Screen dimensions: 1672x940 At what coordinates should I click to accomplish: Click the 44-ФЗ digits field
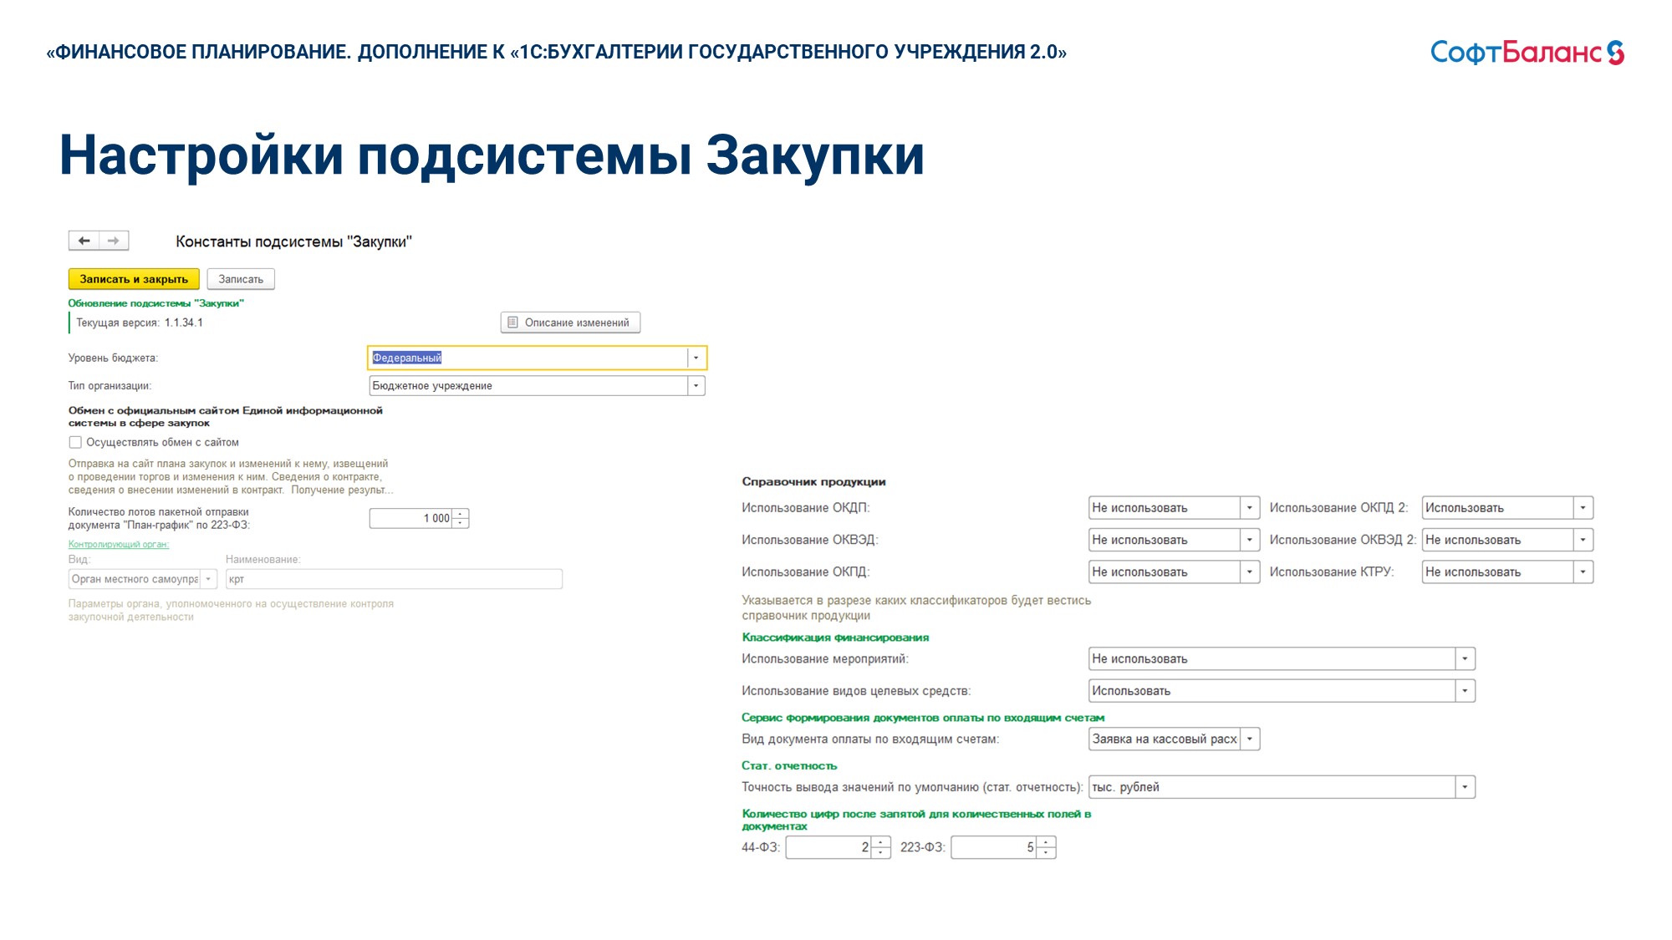(828, 847)
